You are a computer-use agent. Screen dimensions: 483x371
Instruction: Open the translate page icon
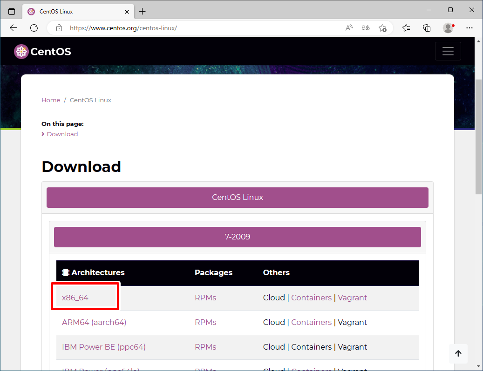366,28
